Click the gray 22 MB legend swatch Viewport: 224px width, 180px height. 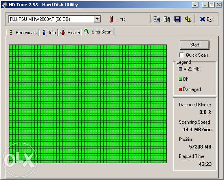[x=180, y=69]
